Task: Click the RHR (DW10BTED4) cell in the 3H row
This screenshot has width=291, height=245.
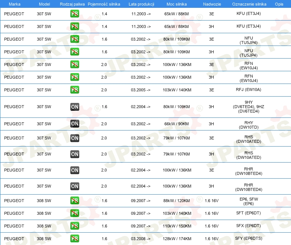Action: click(249, 187)
